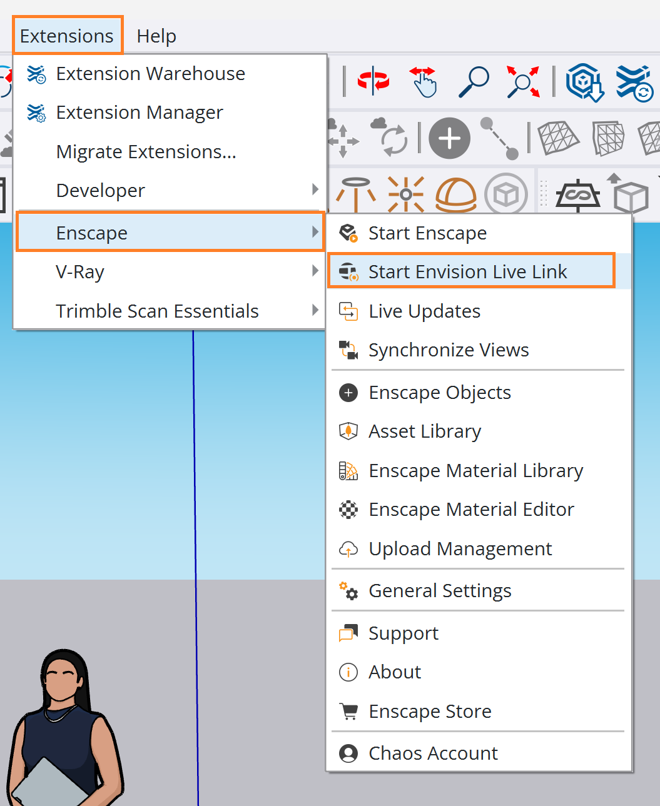This screenshot has height=806, width=660.
Task: Click the Extension Warehouse menu icon
Action: pyautogui.click(x=36, y=74)
